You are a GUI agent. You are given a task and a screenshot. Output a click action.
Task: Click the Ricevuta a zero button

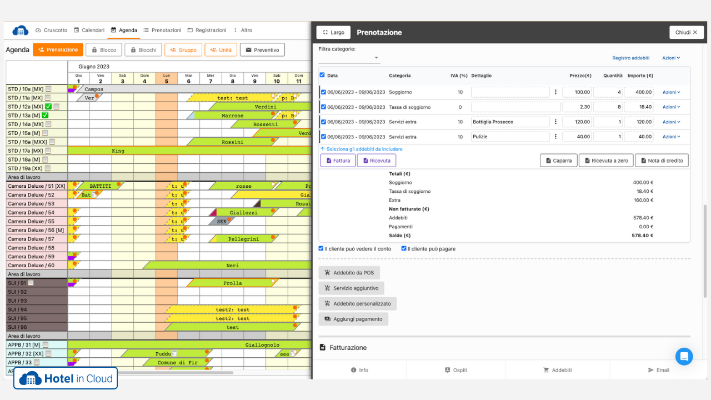[605, 161]
